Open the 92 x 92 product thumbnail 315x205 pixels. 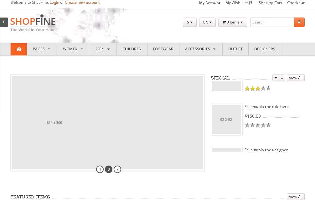[x=226, y=120]
